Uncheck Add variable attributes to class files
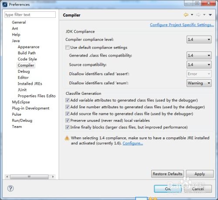Screen dimensions: 218x200 (x=68, y=100)
